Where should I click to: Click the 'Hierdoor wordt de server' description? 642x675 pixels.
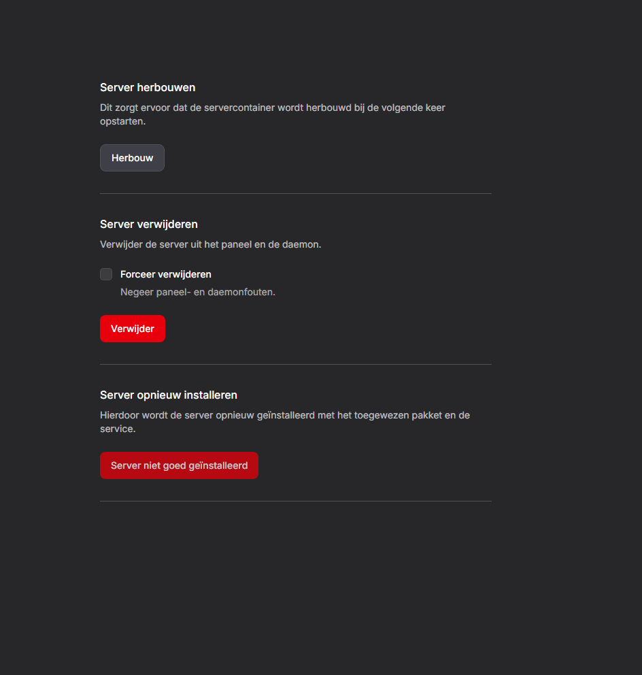pos(284,415)
